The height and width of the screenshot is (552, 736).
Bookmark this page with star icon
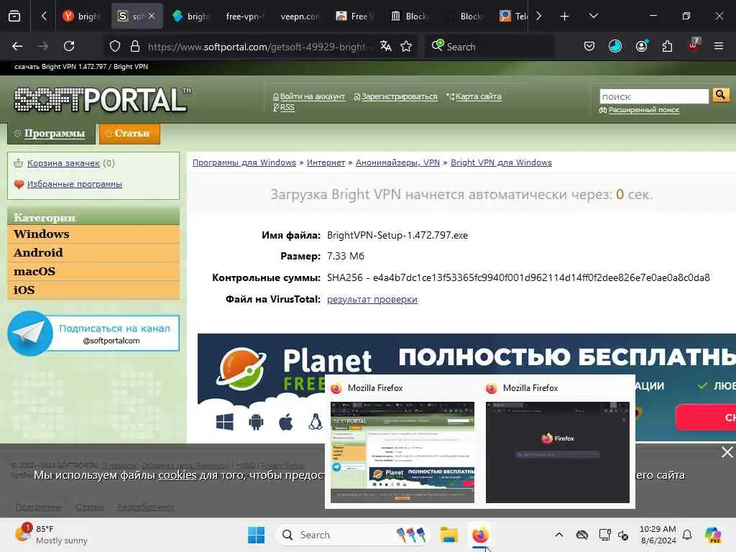pos(406,46)
